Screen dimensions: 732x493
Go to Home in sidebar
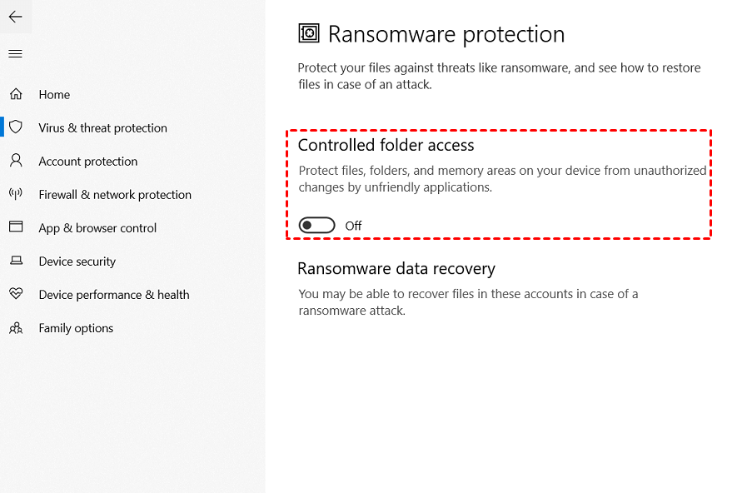coord(54,95)
